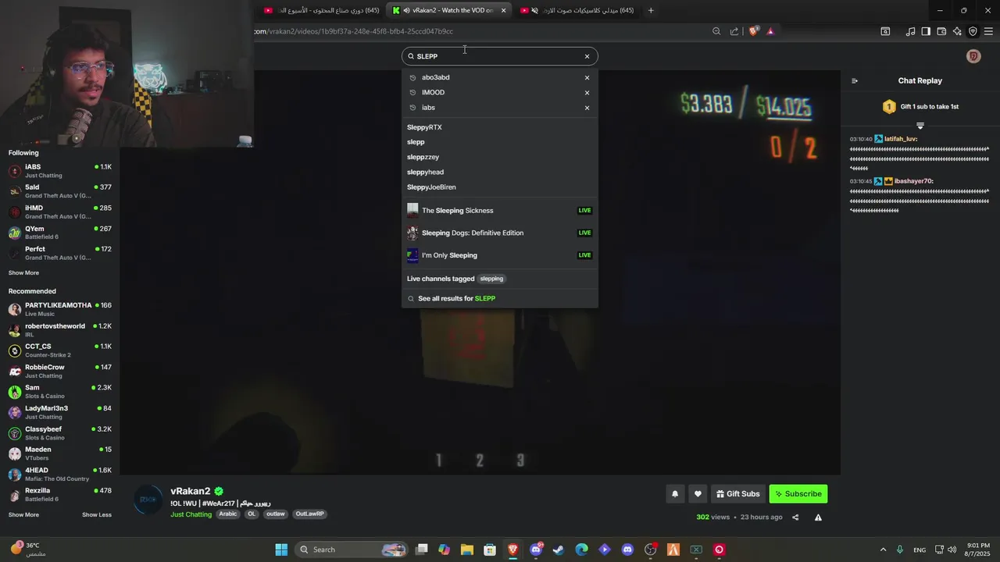Show More followed channels
The width and height of the screenshot is (1000, 562).
[23, 273]
